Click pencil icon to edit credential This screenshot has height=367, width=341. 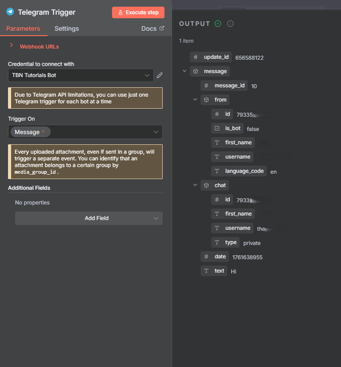[160, 75]
